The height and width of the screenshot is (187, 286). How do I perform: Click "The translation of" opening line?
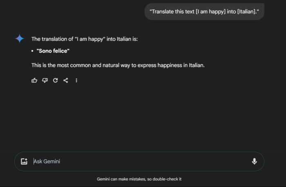pyautogui.click(x=50, y=39)
